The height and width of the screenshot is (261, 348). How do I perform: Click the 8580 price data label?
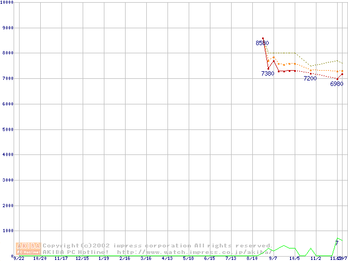click(x=262, y=43)
